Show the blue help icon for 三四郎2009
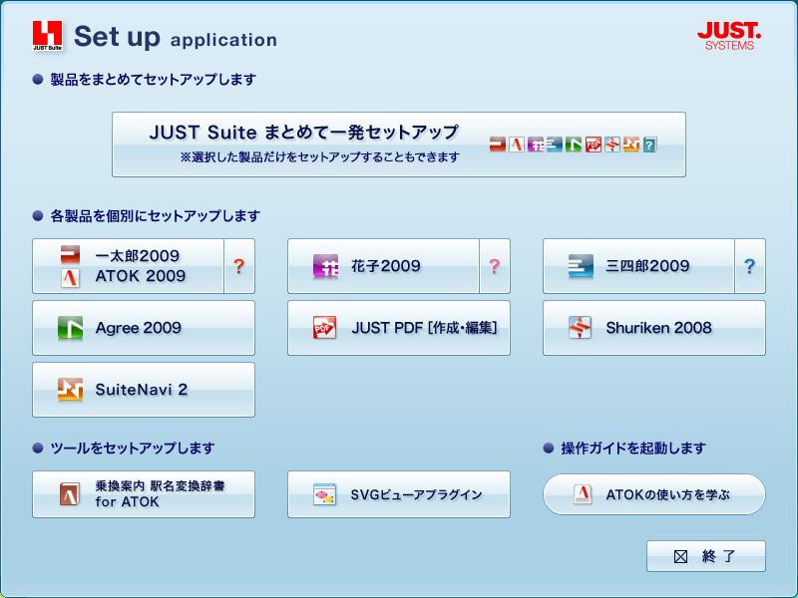This screenshot has width=798, height=598. click(x=750, y=266)
